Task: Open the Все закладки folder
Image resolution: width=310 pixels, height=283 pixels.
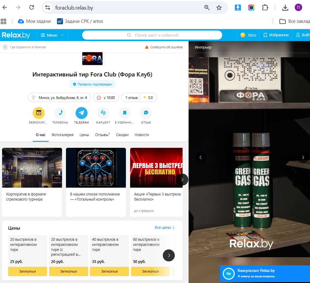Action: (x=295, y=21)
